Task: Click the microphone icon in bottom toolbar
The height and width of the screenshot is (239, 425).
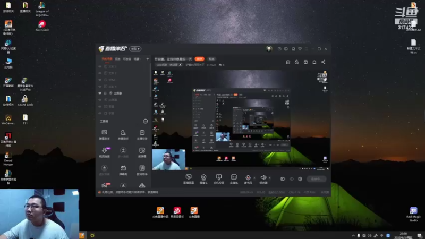Action: click(x=248, y=177)
